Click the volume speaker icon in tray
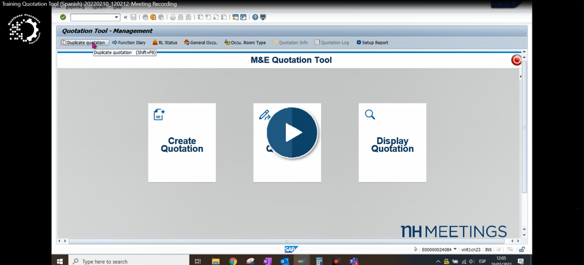Viewport: 584px width, 265px height. 472,262
